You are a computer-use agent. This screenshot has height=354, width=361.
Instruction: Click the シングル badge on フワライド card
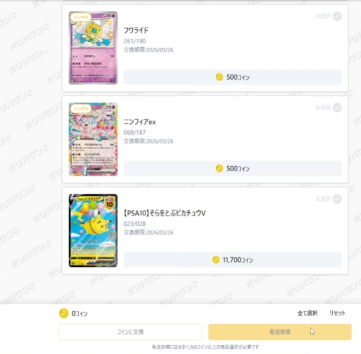coord(81,17)
